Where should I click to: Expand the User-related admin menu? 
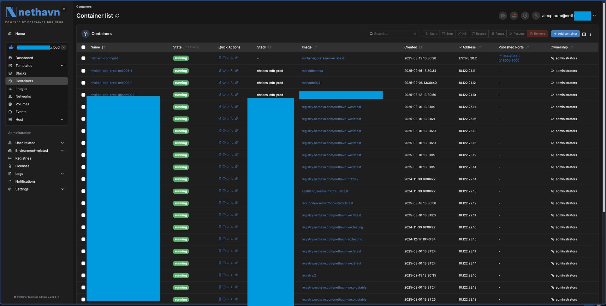tap(62, 143)
